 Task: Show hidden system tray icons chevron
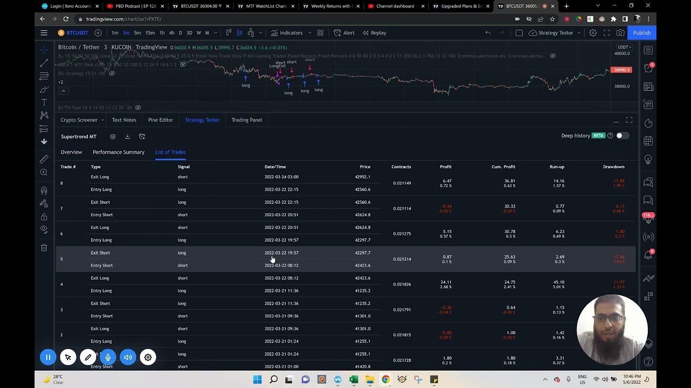click(x=545, y=380)
